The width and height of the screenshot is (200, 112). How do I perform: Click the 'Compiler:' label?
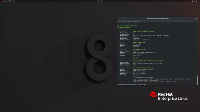(x=123, y=73)
